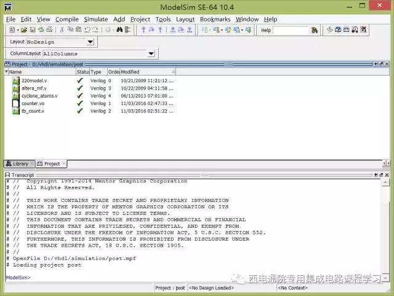Click the fourth blue step arrow icon
This screenshot has width=394, height=296.
[x=173, y=30]
